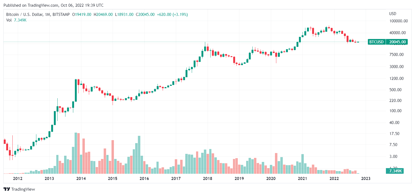Open the USD currency label on price axis
The image size is (415, 195).
click(393, 14)
